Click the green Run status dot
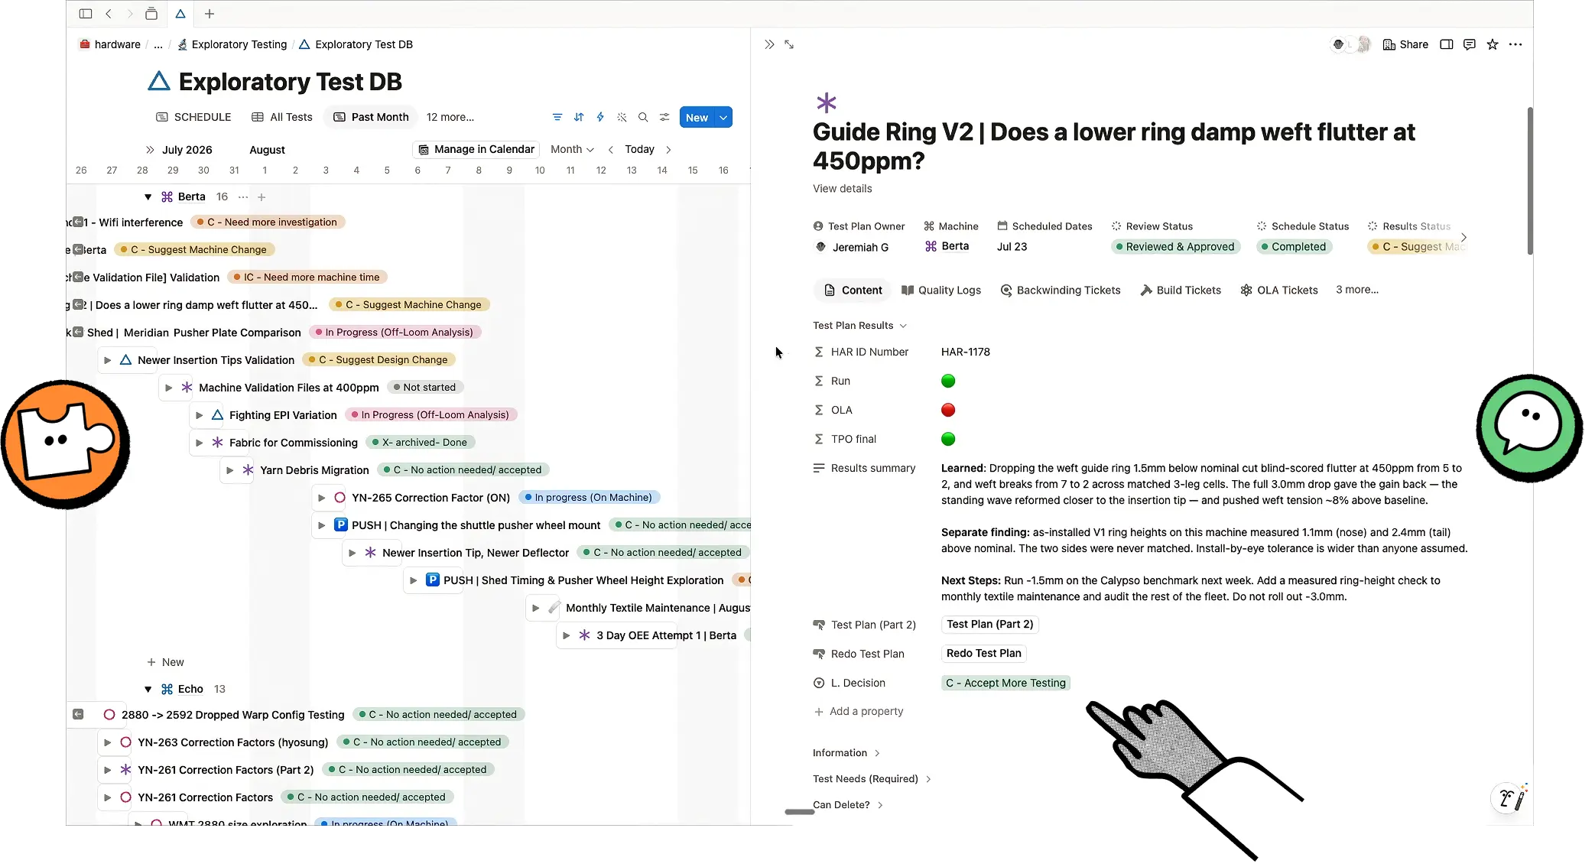The height and width of the screenshot is (867, 1595). point(948,381)
